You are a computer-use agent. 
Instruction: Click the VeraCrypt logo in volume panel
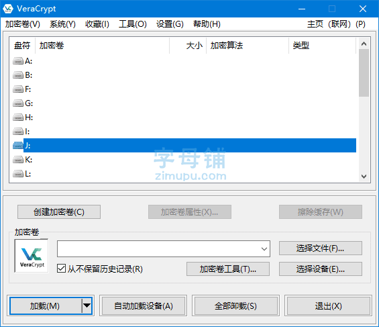point(32,256)
